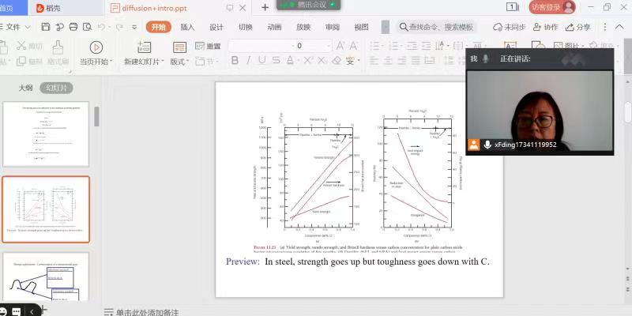Click the 分享 share button
632x316 pixels.
click(x=578, y=27)
